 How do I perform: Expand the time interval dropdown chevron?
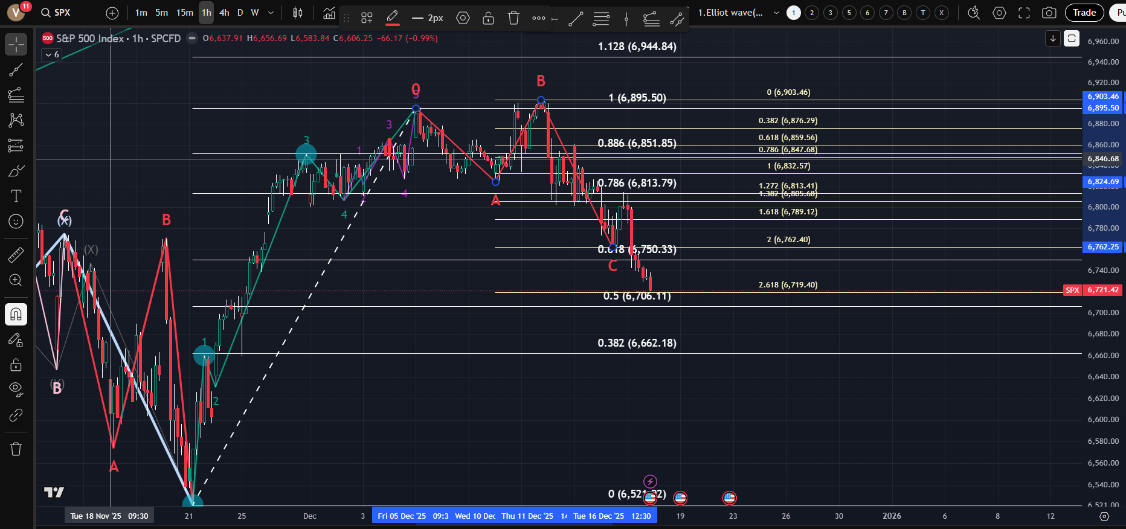coord(271,13)
